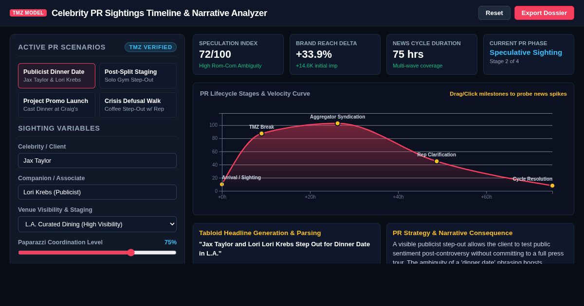Click the +60h axis label
This screenshot has height=306, width=584.
tap(486, 197)
